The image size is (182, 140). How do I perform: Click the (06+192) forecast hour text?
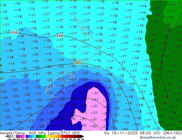[172, 133]
